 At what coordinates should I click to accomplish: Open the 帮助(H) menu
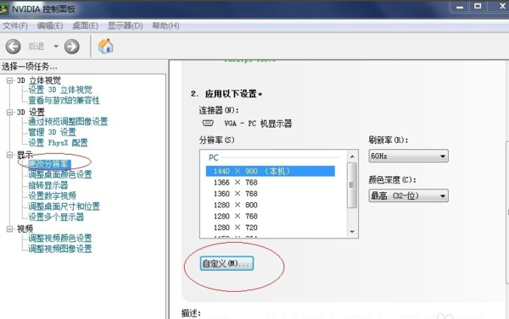(x=165, y=26)
